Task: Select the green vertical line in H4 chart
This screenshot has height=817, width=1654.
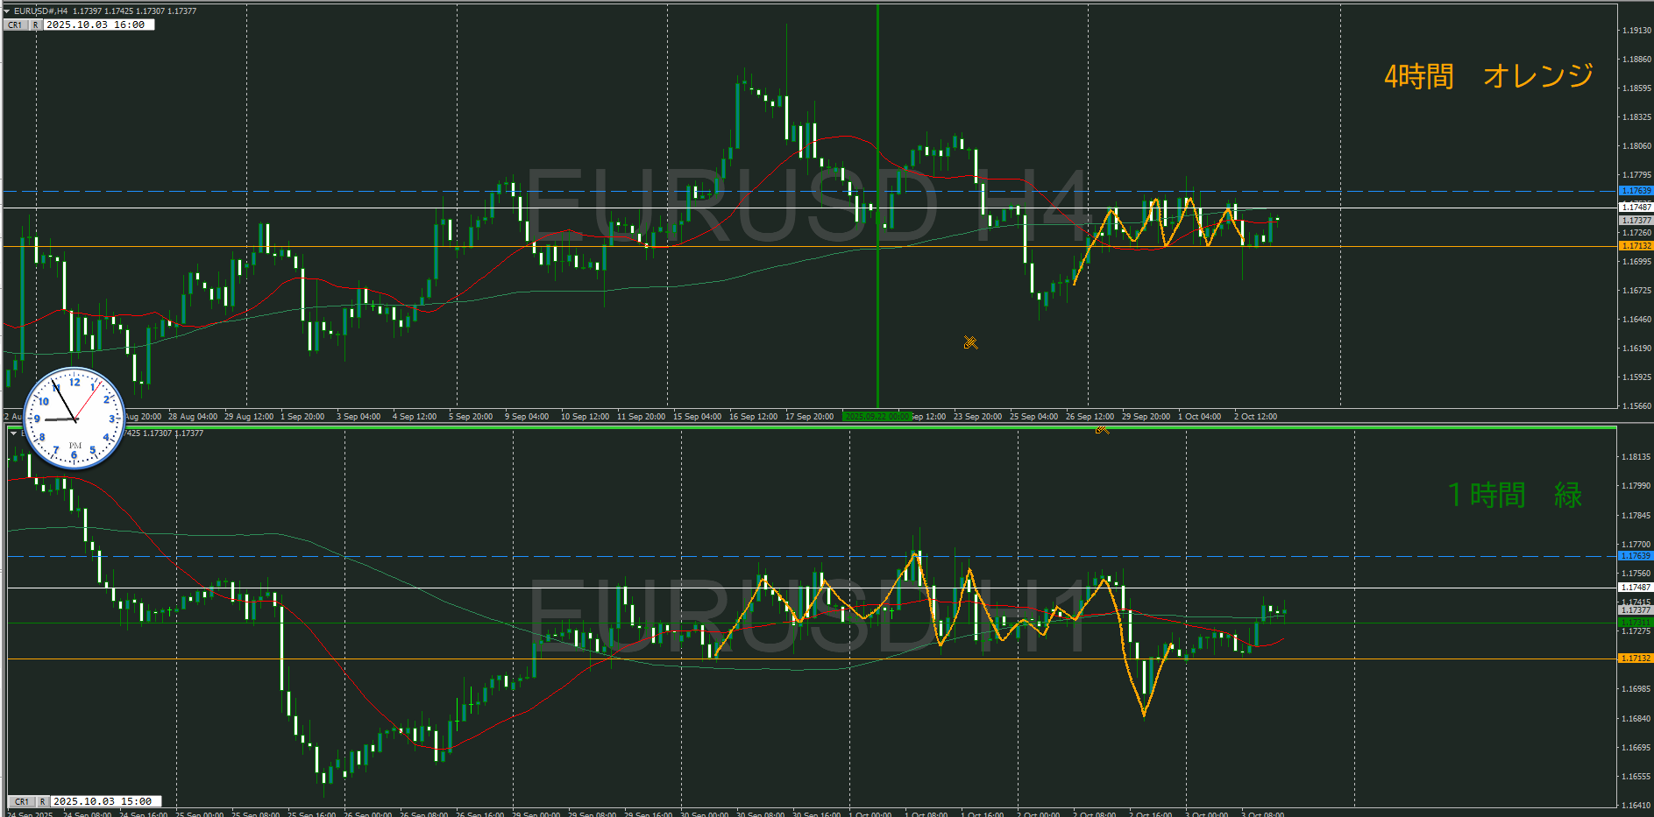Action: click(x=877, y=306)
